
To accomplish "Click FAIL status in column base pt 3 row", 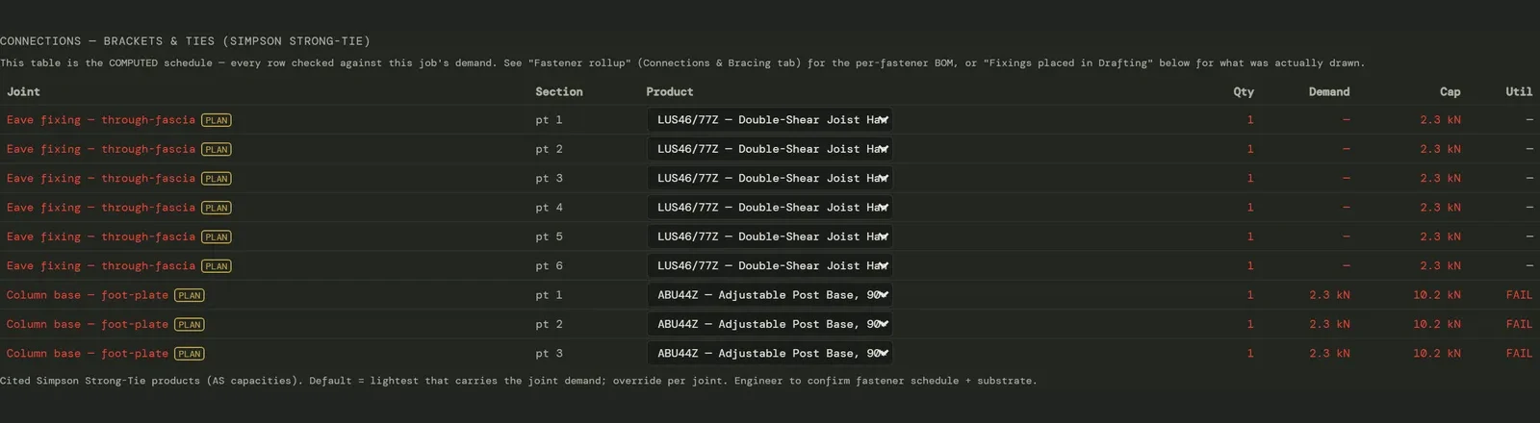I will tap(1519, 353).
